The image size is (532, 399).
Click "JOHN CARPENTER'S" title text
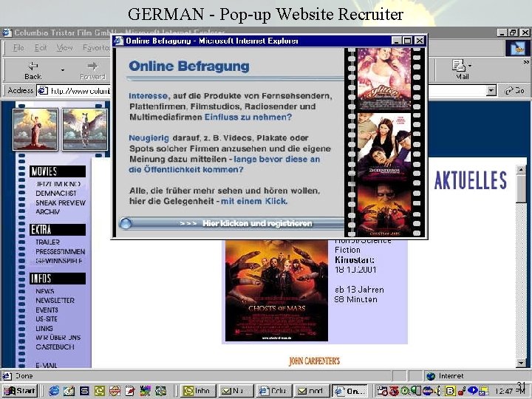pos(314,361)
